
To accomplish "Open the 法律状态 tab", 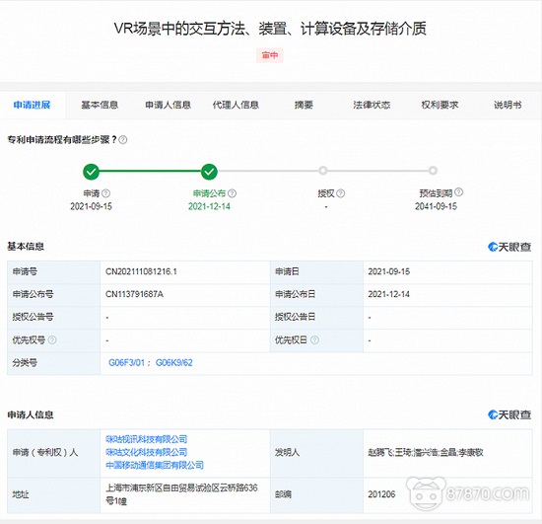I will tap(372, 105).
